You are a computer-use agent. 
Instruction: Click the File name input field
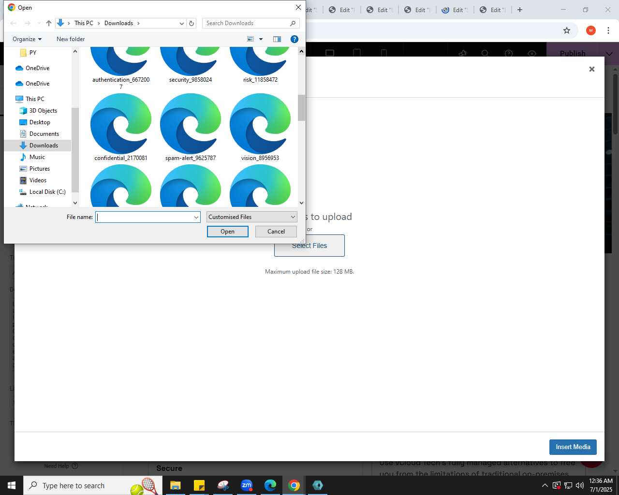[x=144, y=217]
